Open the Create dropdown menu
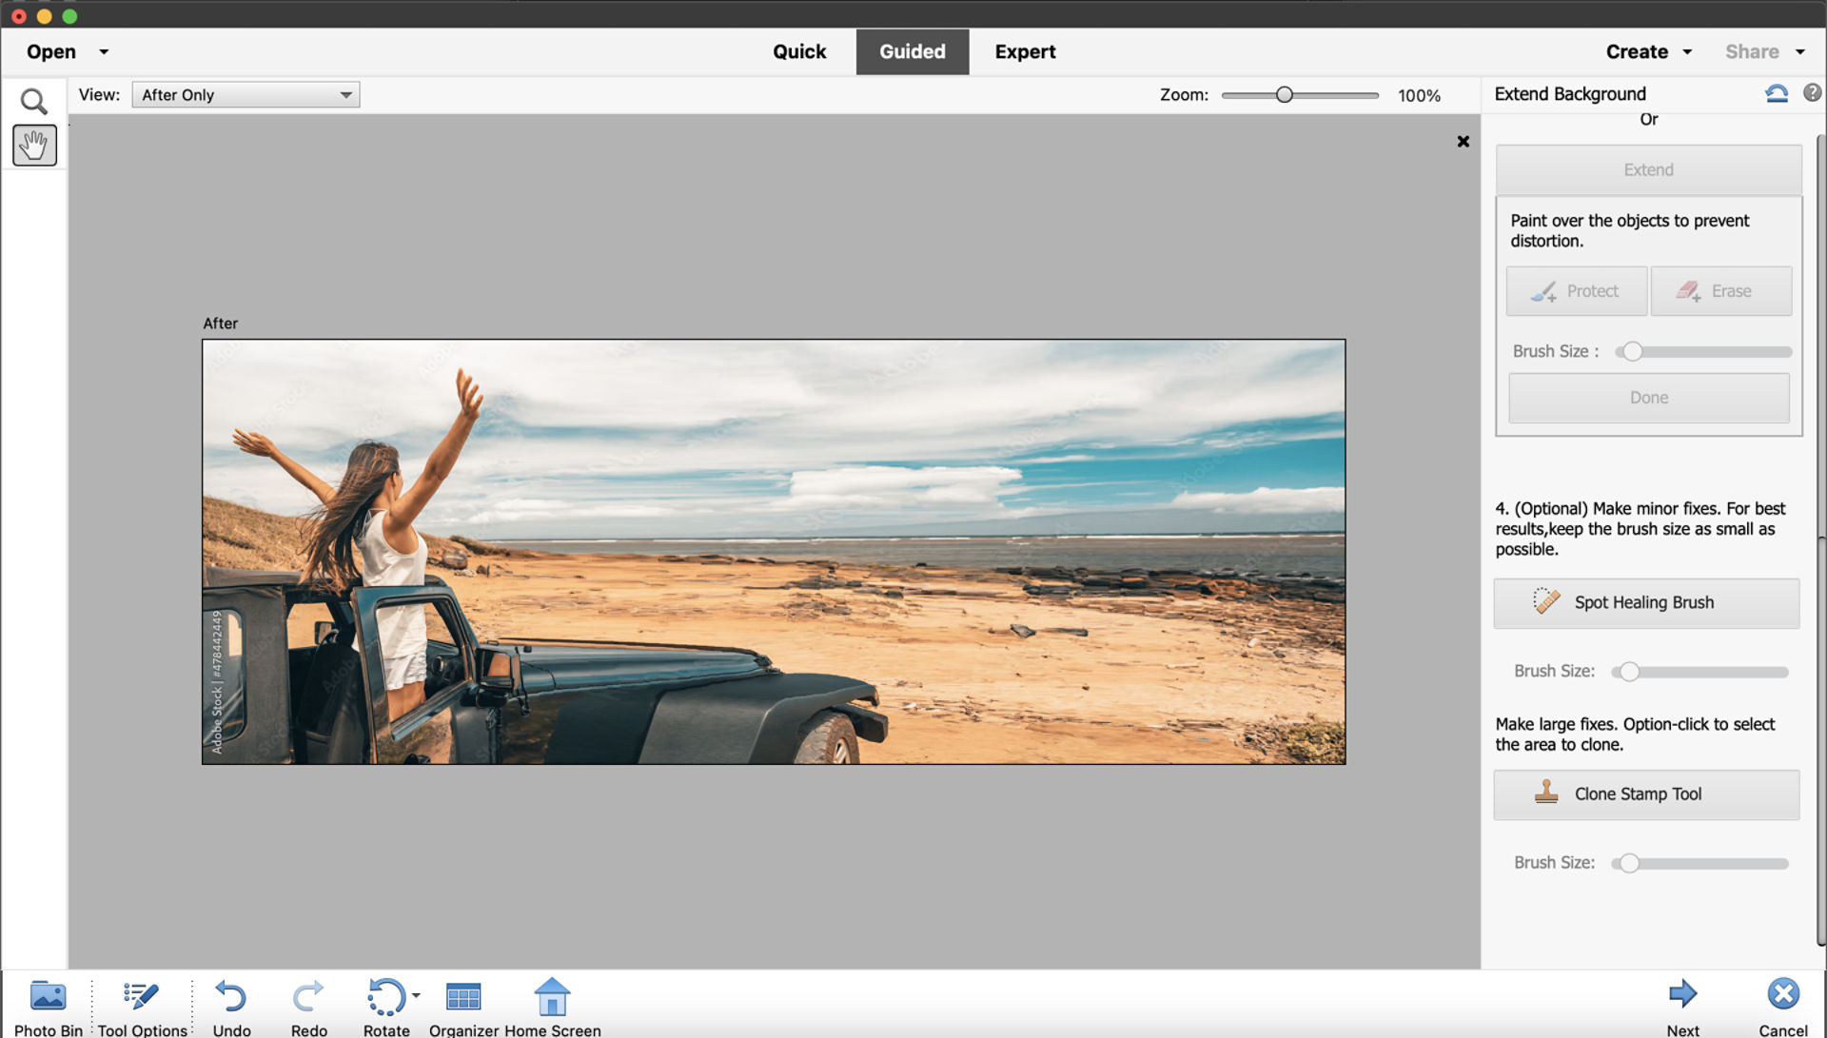 tap(1646, 51)
